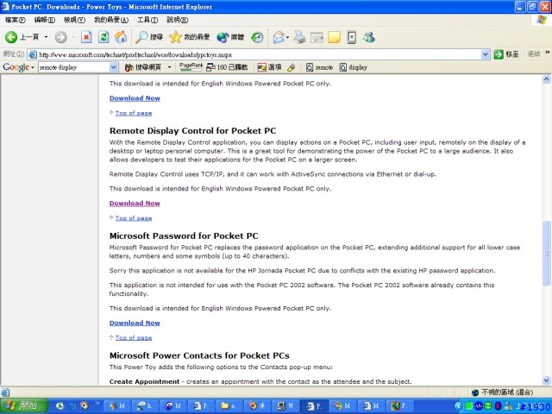Click the Remote Display Control for Pocket PC heading
552x414 pixels.
click(x=192, y=130)
